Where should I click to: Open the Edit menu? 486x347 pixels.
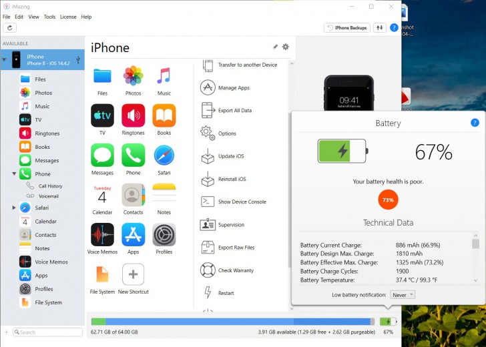pyautogui.click(x=19, y=17)
